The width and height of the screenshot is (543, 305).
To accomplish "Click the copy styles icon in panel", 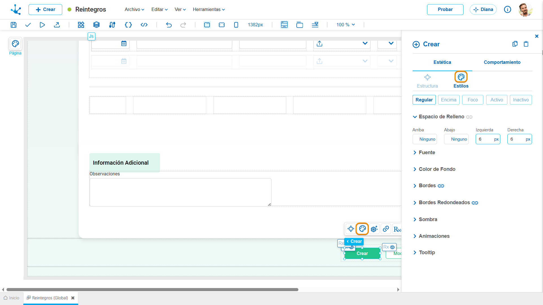I will (x=515, y=44).
